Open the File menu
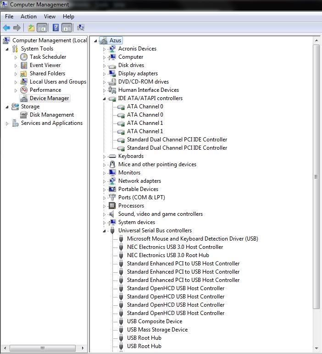 (9, 17)
